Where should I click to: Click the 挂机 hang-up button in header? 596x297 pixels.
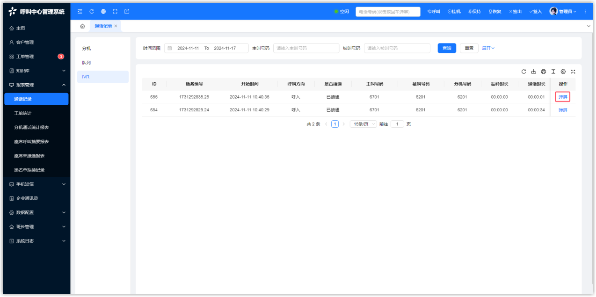454,12
